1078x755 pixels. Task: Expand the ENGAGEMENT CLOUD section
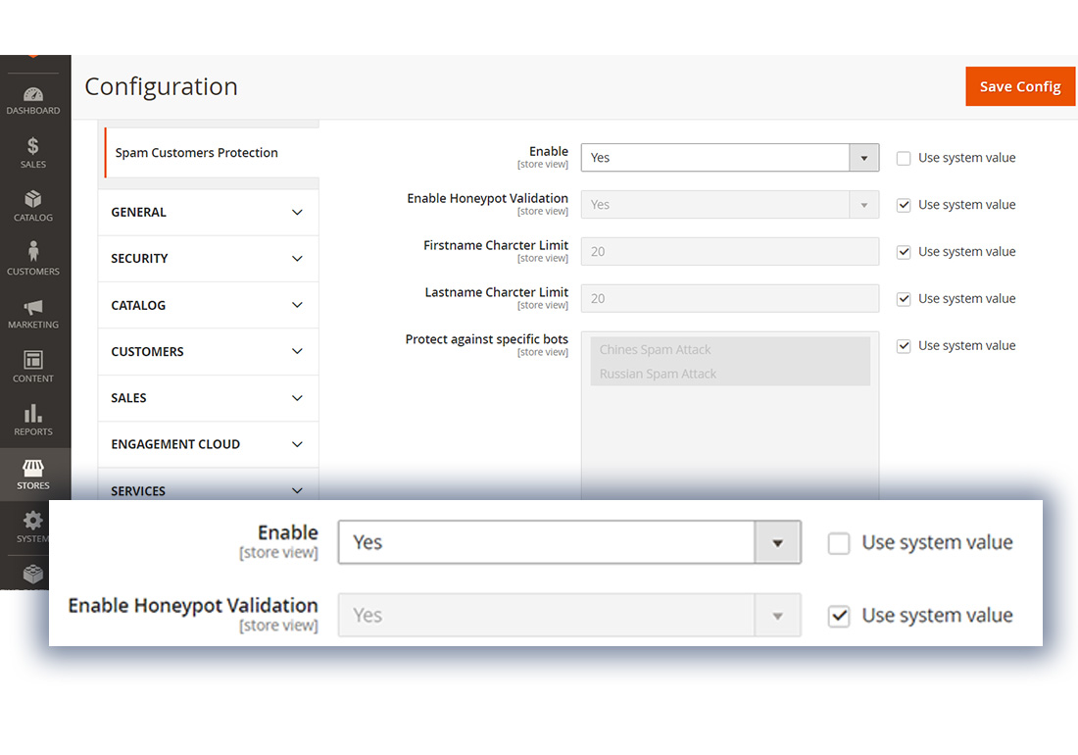point(208,444)
